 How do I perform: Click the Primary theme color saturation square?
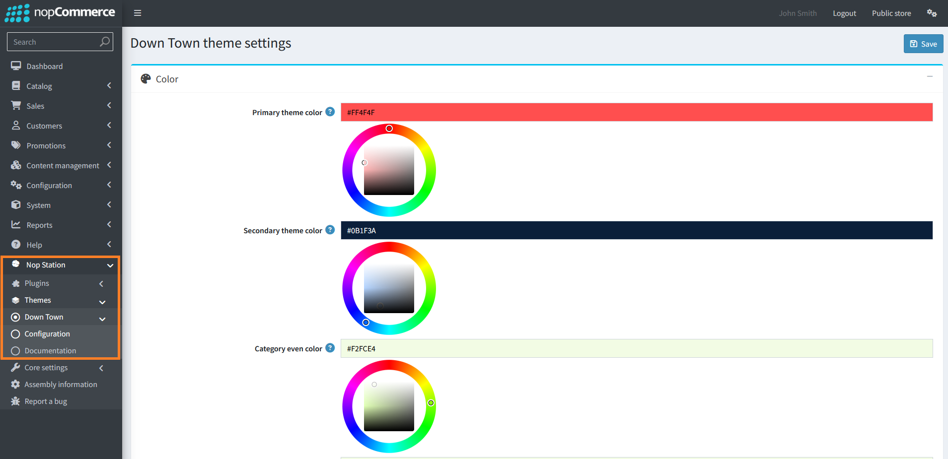tap(389, 170)
